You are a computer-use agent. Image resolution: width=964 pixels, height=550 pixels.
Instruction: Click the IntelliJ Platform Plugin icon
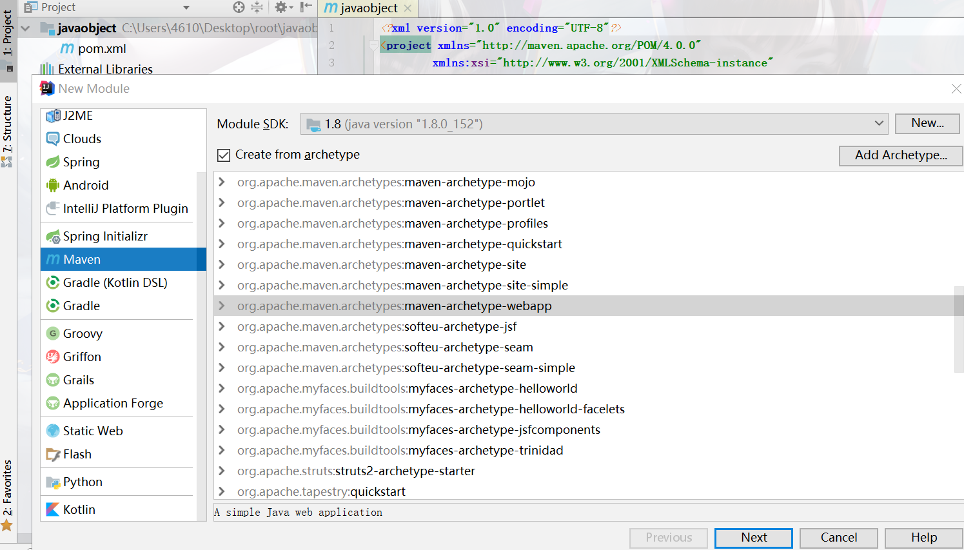coord(53,208)
